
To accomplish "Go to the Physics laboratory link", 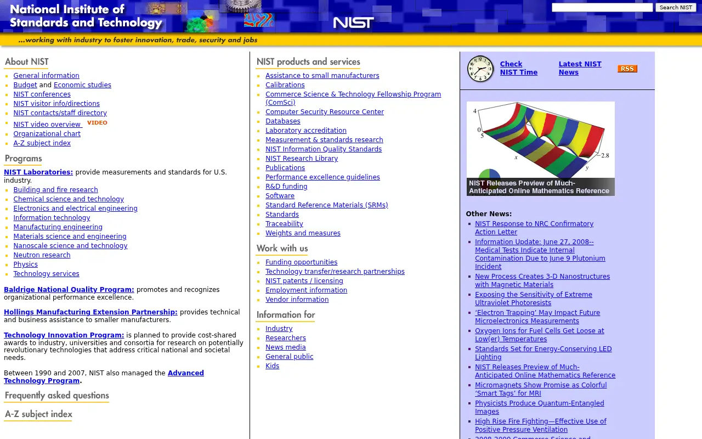I will [25, 264].
